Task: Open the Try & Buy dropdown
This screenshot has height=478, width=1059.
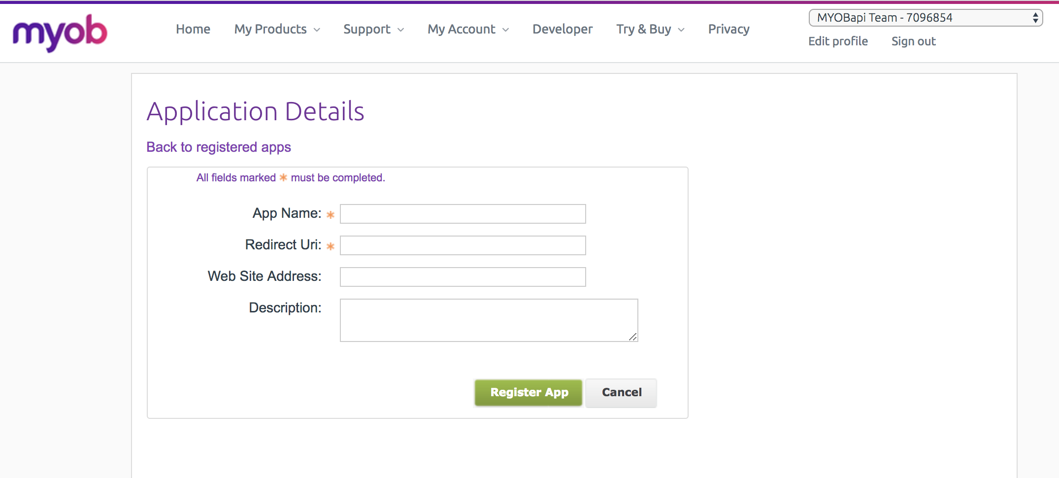Action: pos(650,29)
